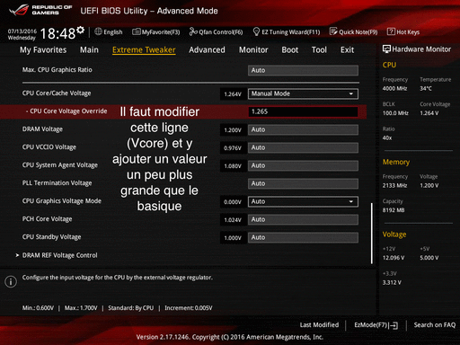
Task: Click the English language globe icon
Action: 98,31
